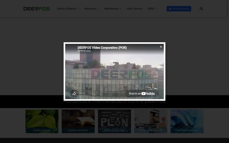Expand the chevron next to LGPD

pyautogui.click(x=156, y=9)
